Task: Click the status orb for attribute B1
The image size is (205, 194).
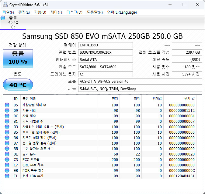Action: pos(7,121)
